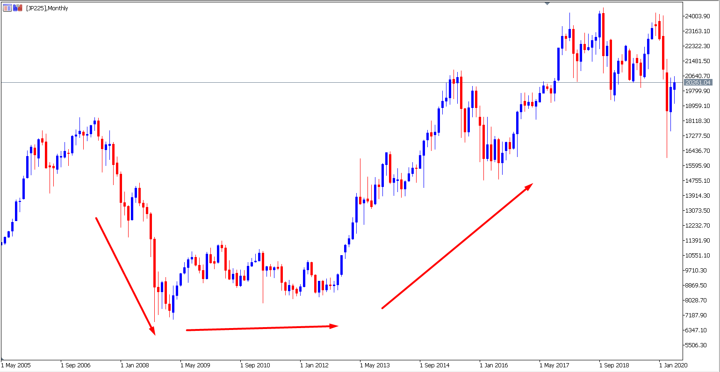Screen dimensions: 720x372
Task: Click the gray chart shift triangle marker
Action: tap(547, 3)
